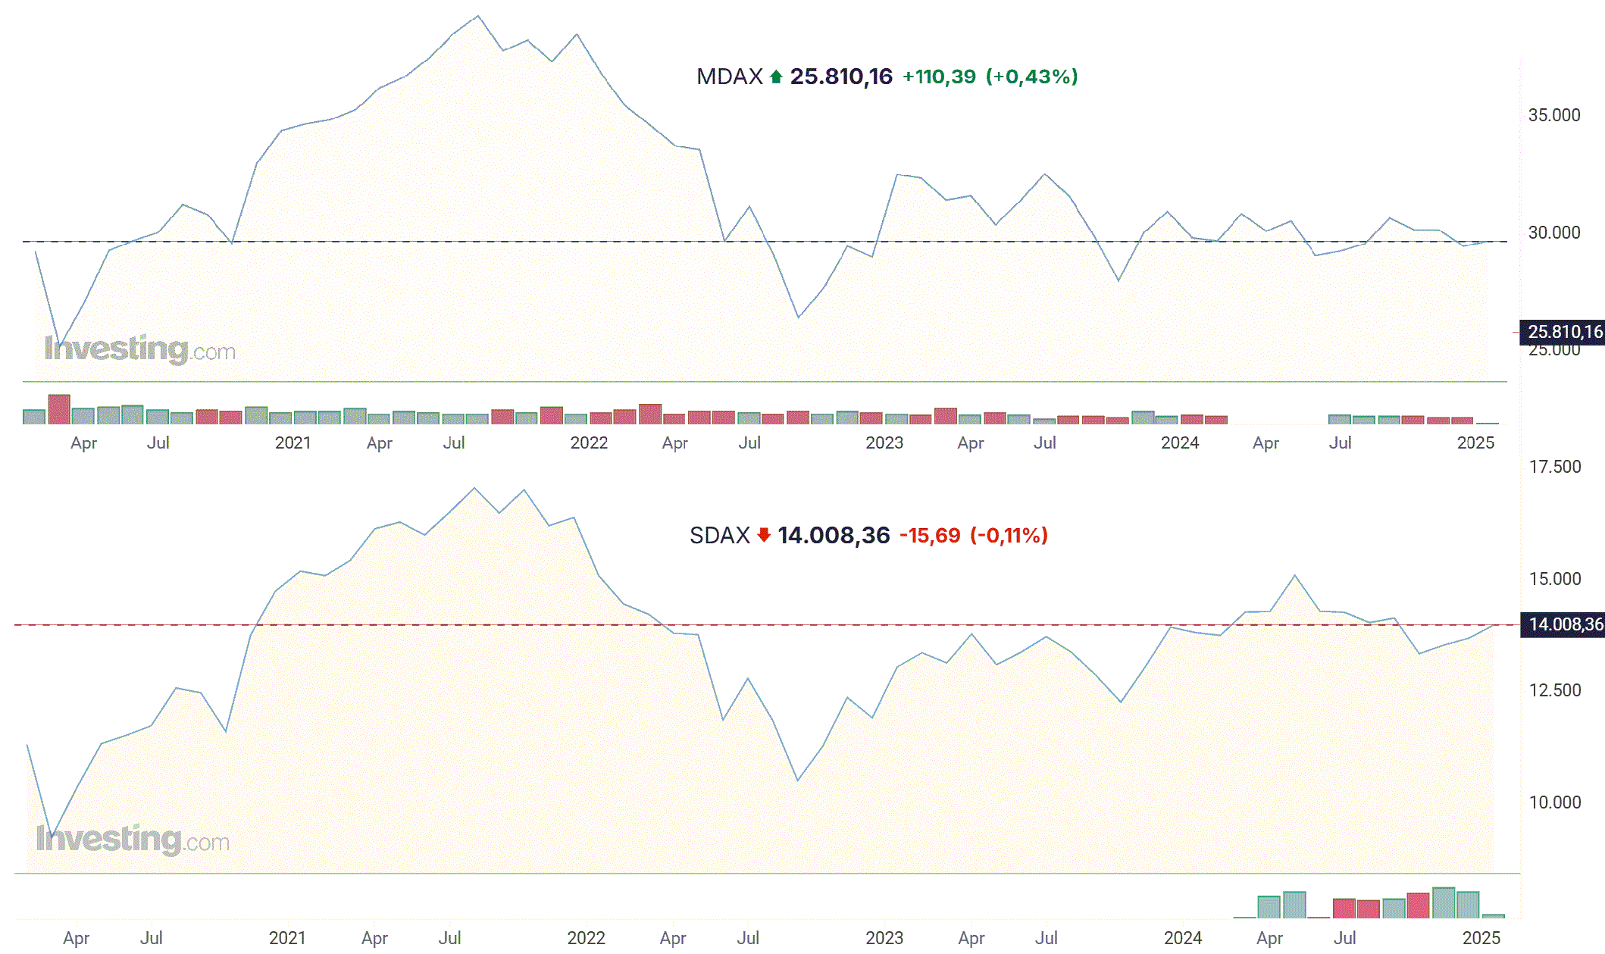Click 2025 on the MDAX time axis
Viewport: 1605px width, 954px height.
click(1475, 443)
